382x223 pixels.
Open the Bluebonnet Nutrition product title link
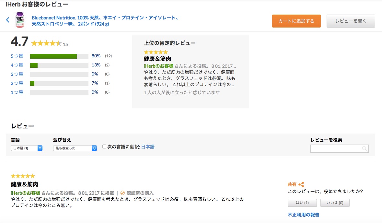[x=106, y=21]
